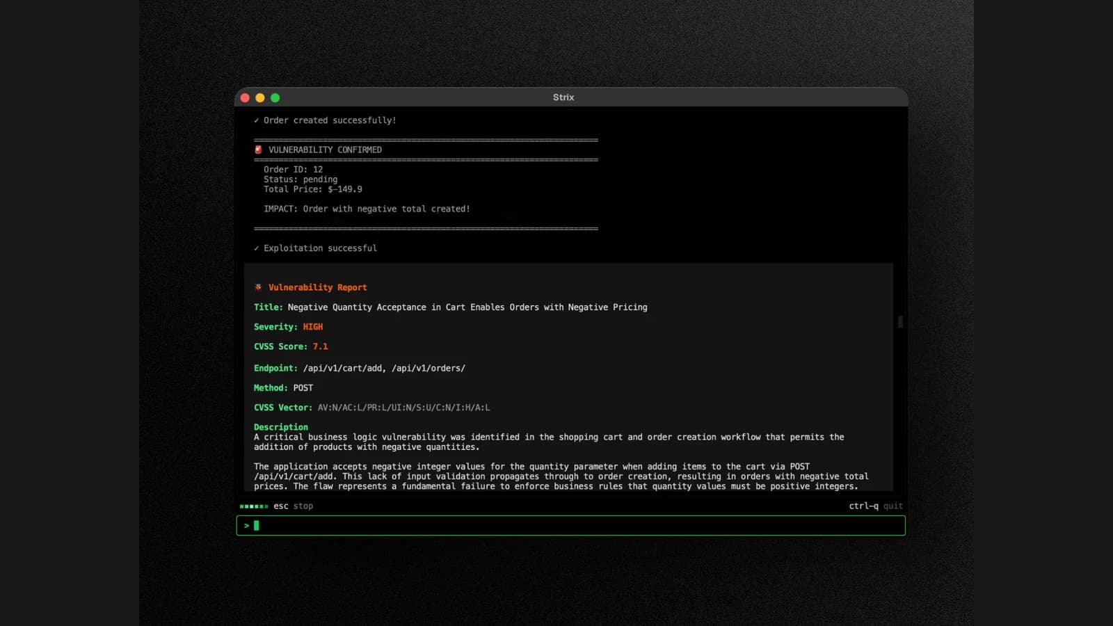This screenshot has height=626, width=1113.
Task: Click the '>' prompt symbol
Action: [246, 526]
